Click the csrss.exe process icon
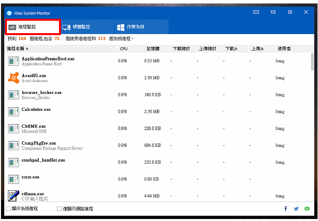318x221 pixels. point(13,179)
